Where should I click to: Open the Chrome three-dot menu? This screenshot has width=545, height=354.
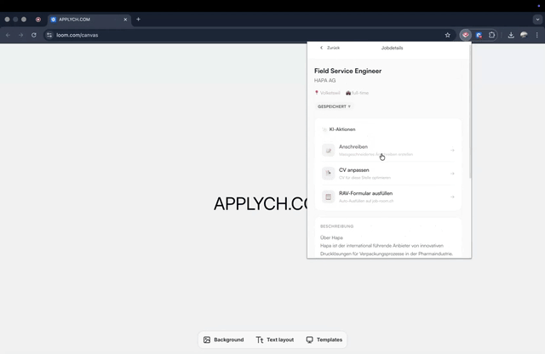pyautogui.click(x=537, y=35)
